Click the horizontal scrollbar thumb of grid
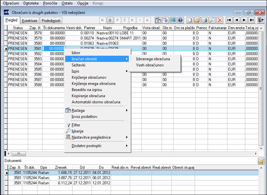 coord(19,154)
